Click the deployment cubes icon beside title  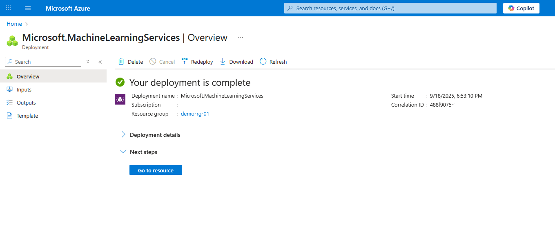click(x=12, y=41)
